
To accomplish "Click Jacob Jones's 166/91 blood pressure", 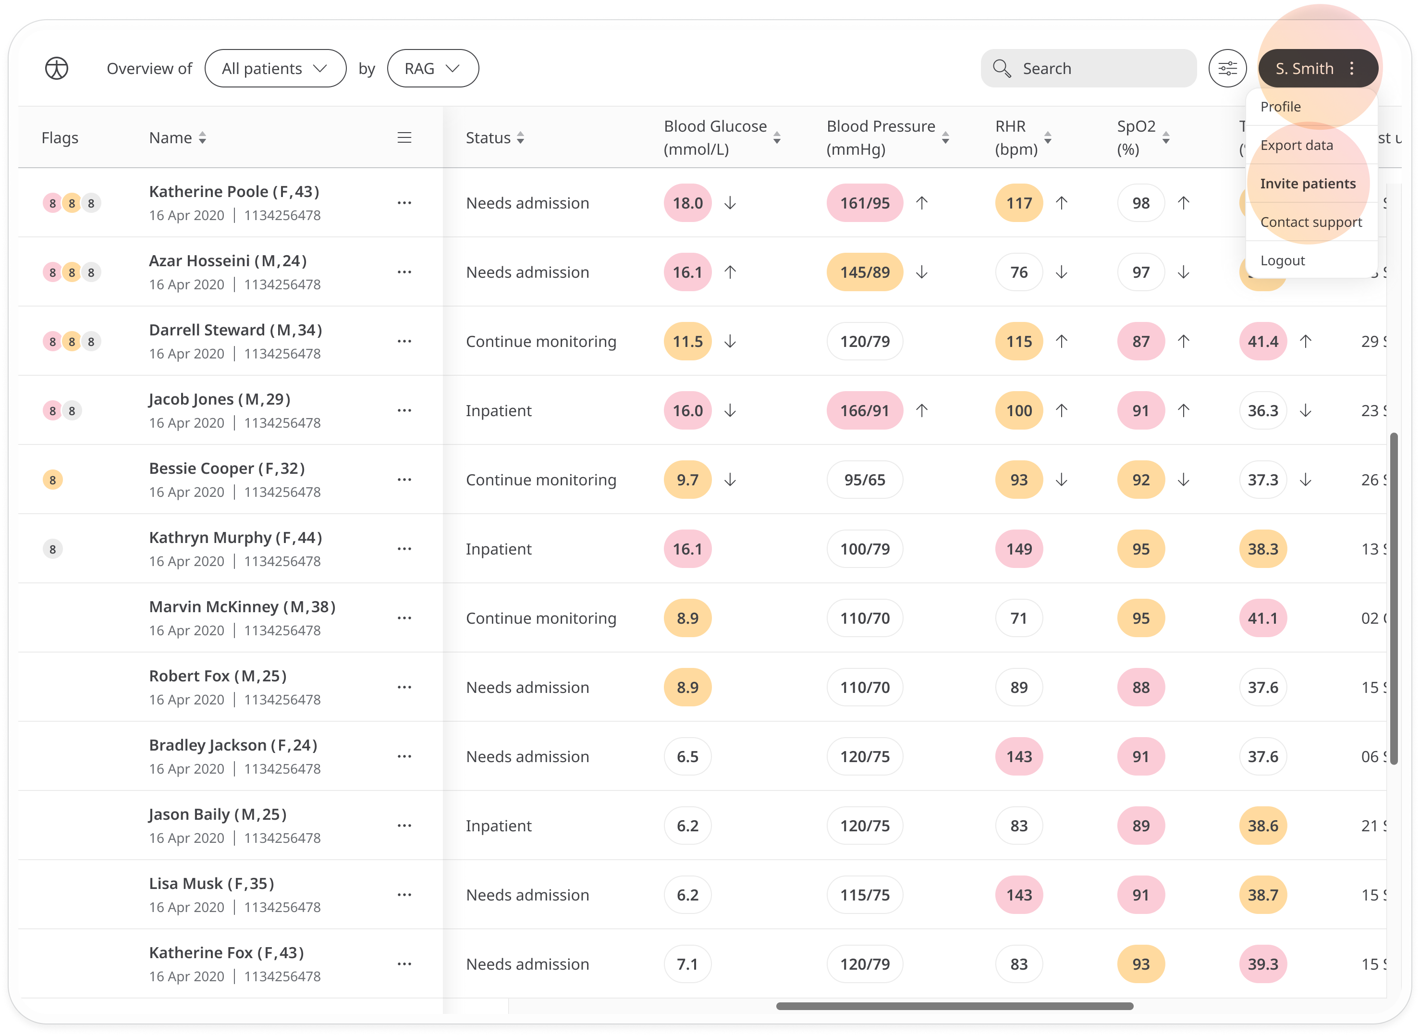I will tap(865, 410).
